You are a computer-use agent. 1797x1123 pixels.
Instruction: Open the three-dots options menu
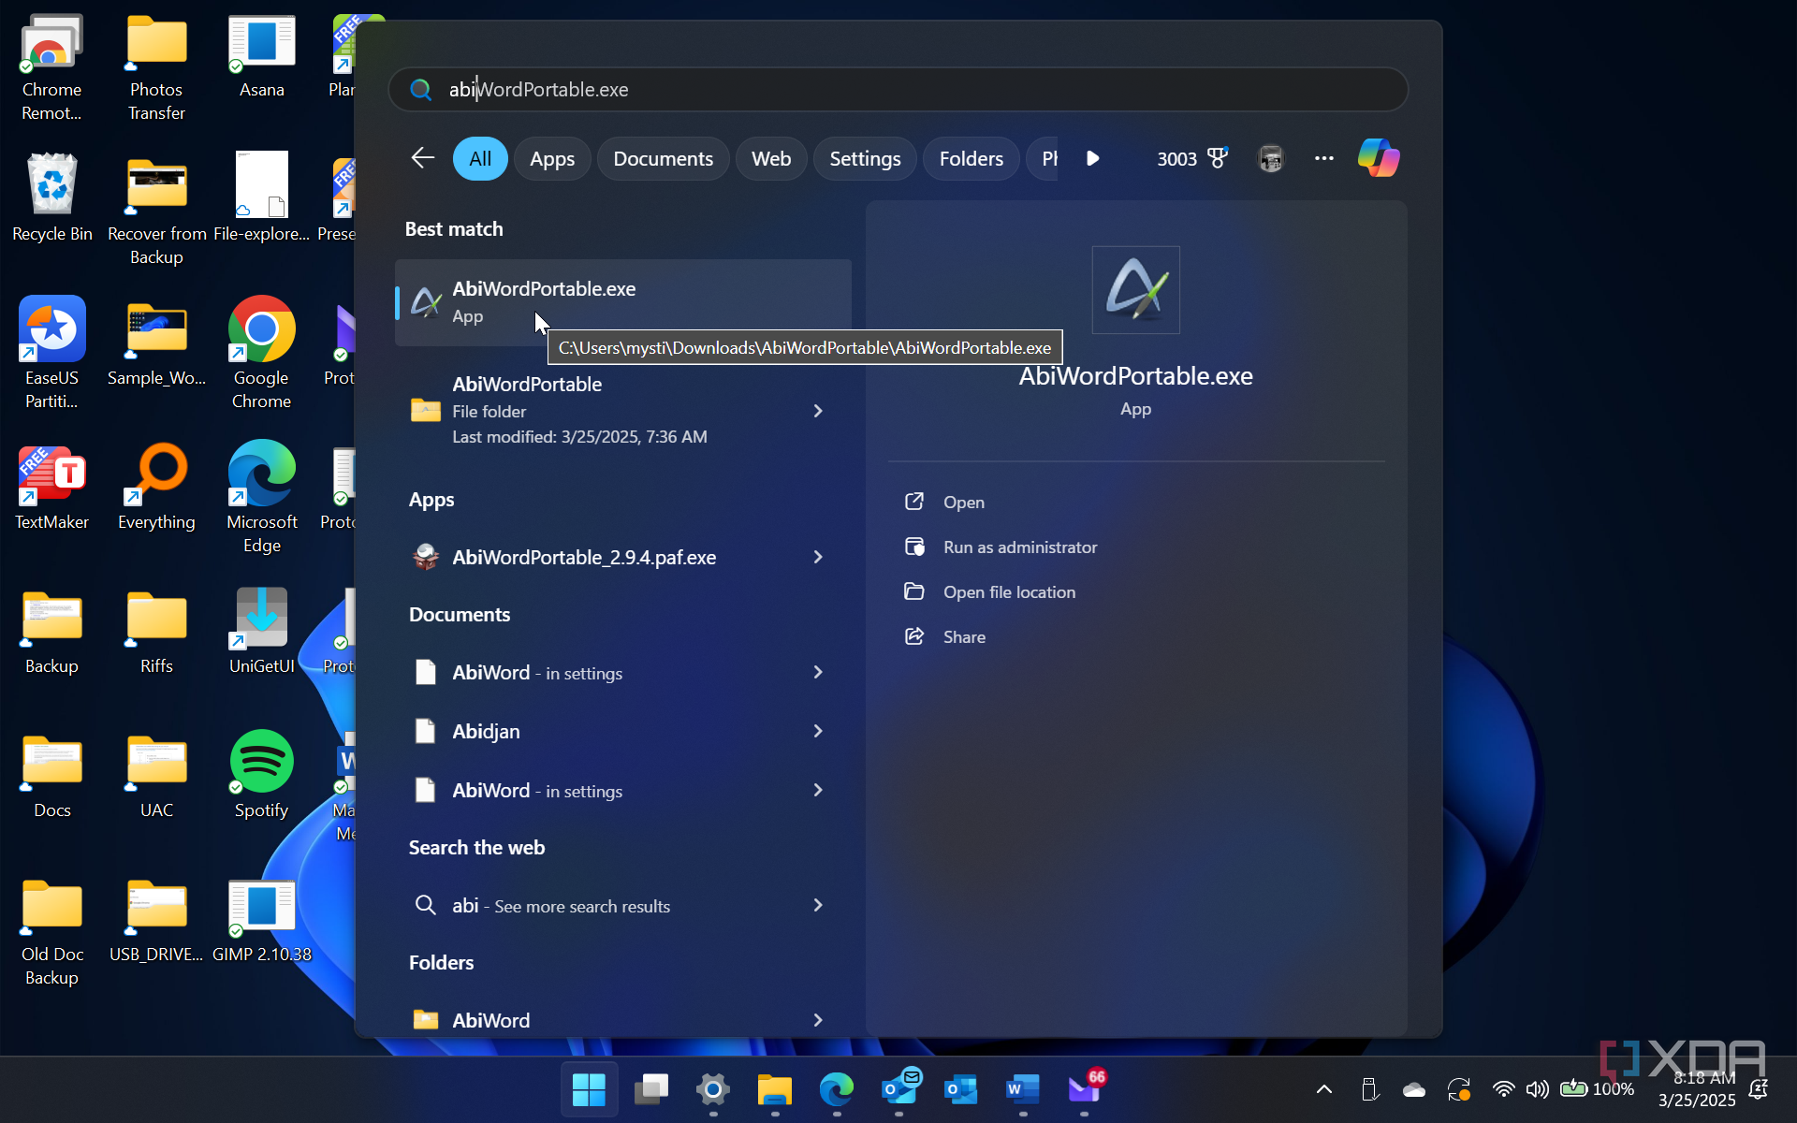1323,158
